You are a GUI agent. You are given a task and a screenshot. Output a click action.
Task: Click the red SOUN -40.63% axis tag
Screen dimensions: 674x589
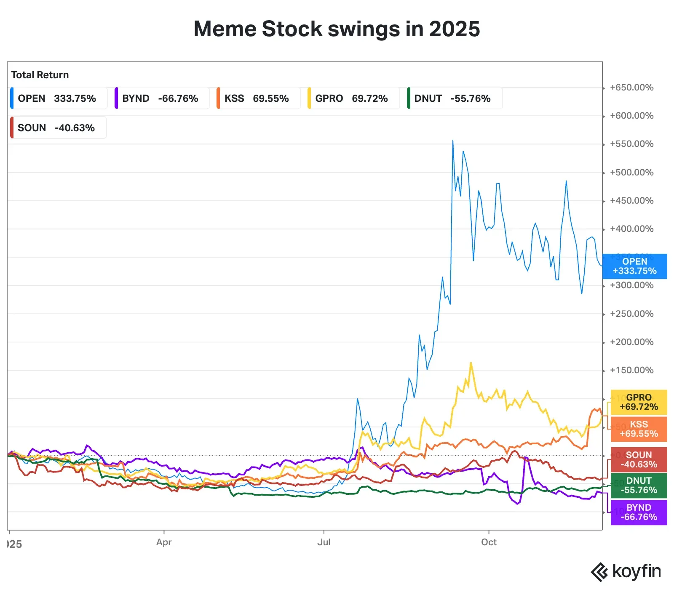(639, 460)
